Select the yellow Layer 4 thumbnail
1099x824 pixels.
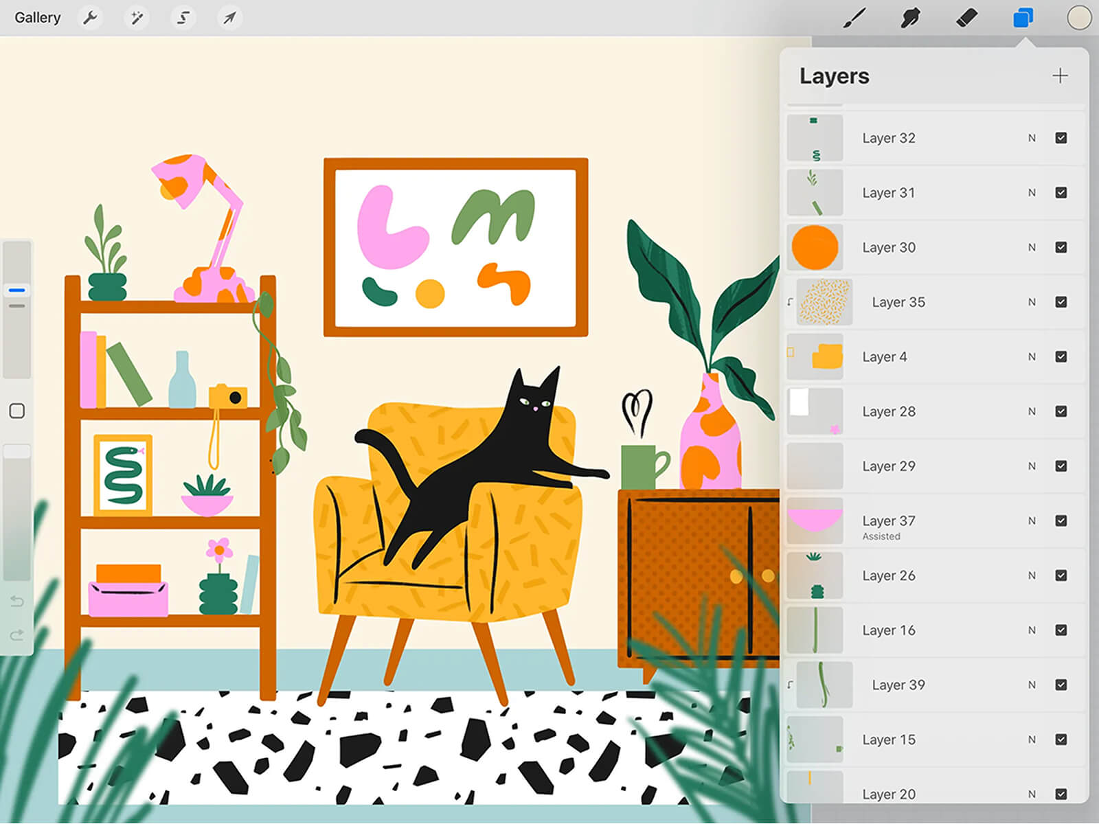pyautogui.click(x=815, y=357)
